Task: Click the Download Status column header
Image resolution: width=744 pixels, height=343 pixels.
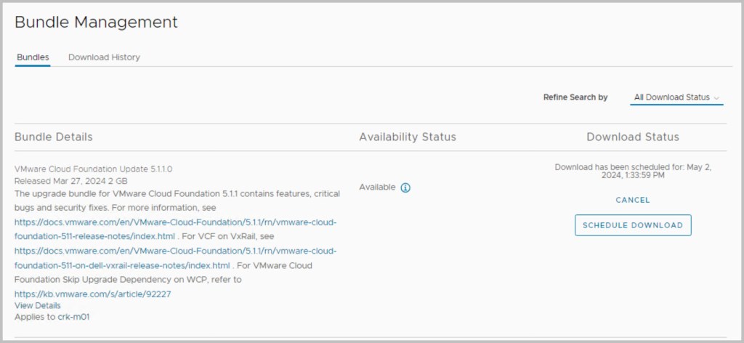Action: click(632, 137)
